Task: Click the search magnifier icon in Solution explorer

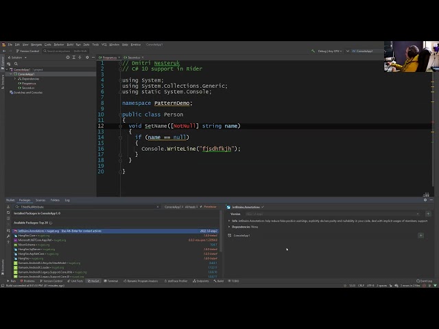Action: point(16,64)
